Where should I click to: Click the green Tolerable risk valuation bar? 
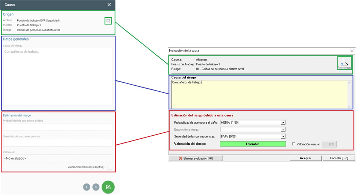pyautogui.click(x=253, y=144)
